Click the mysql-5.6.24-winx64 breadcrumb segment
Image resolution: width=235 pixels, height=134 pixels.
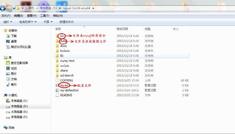pyautogui.click(x=77, y=8)
